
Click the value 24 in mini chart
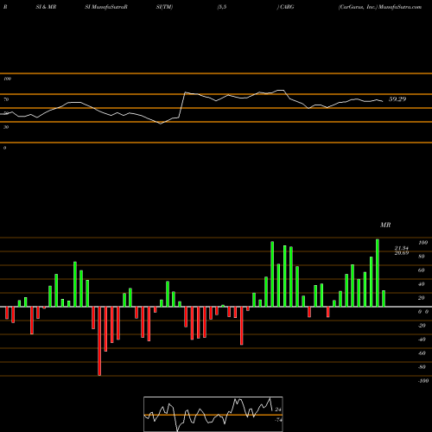[x=278, y=410]
